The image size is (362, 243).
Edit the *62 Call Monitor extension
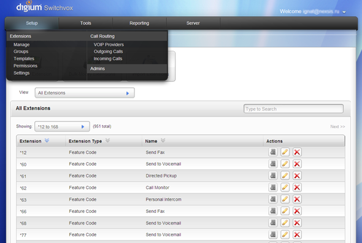pos(285,187)
